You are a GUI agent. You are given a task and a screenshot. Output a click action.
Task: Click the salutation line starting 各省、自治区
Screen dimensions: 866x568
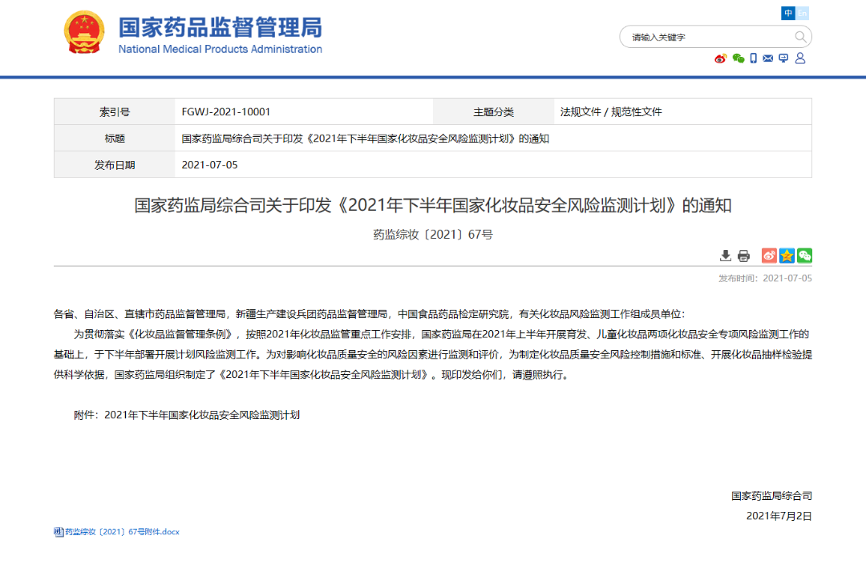pos(369,314)
